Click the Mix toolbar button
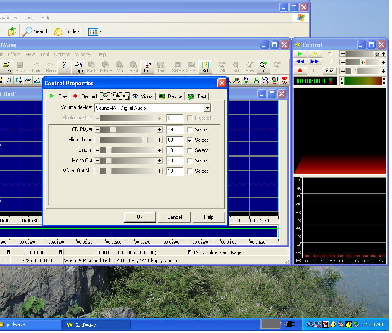The height and width of the screenshot is (333, 392). [120, 67]
